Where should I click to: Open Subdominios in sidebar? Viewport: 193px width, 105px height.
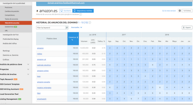[x=9, y=27]
